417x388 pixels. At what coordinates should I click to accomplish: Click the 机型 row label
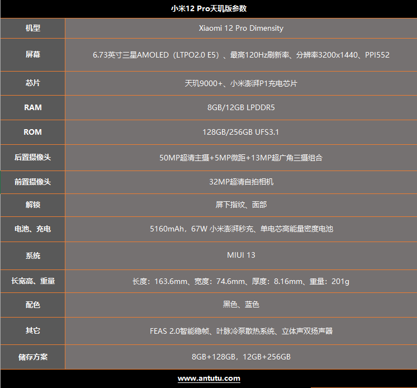[33, 28]
